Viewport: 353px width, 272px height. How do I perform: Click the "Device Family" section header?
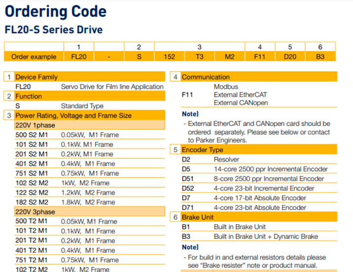[x=36, y=77]
